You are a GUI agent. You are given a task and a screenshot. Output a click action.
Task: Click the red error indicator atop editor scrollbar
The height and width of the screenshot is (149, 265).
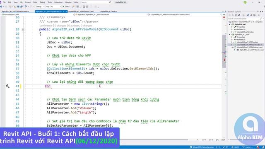tap(224, 17)
